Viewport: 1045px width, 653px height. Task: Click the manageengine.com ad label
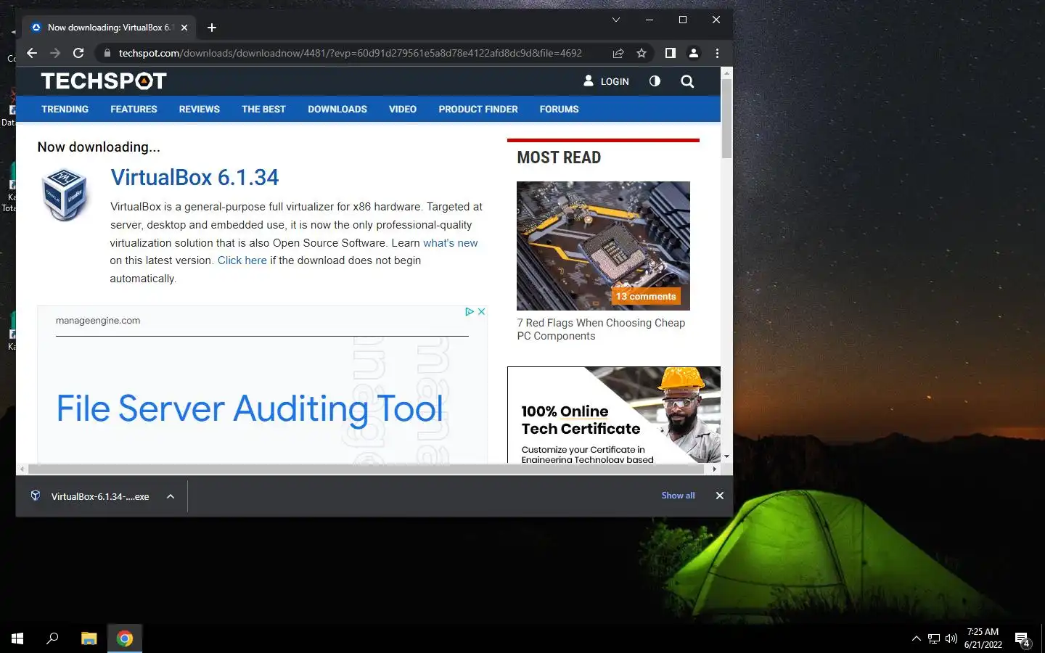pos(98,320)
